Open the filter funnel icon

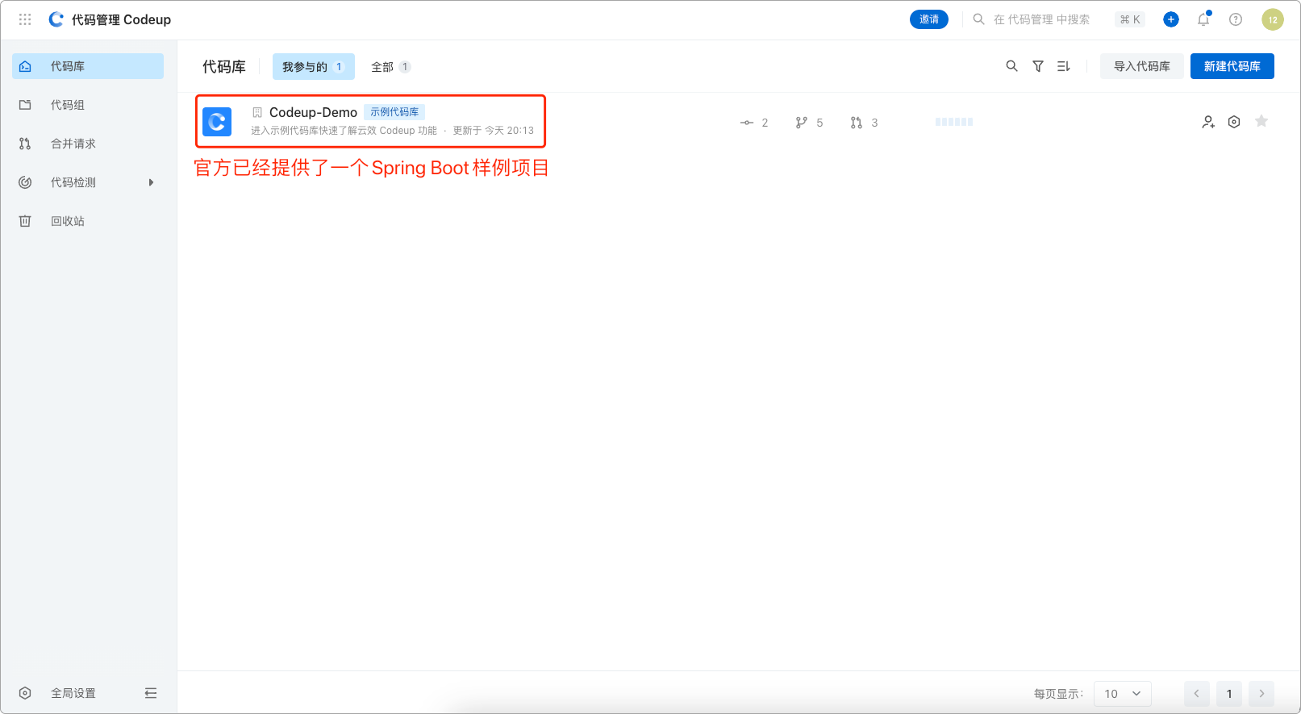pos(1038,66)
